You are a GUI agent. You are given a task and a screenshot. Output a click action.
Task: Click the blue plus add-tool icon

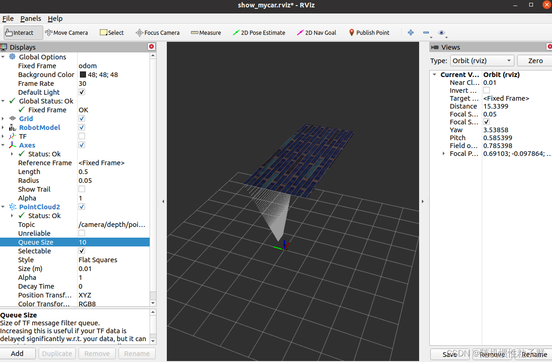[x=410, y=32]
